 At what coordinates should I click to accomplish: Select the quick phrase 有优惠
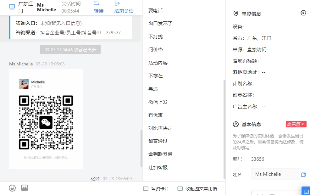(155, 115)
